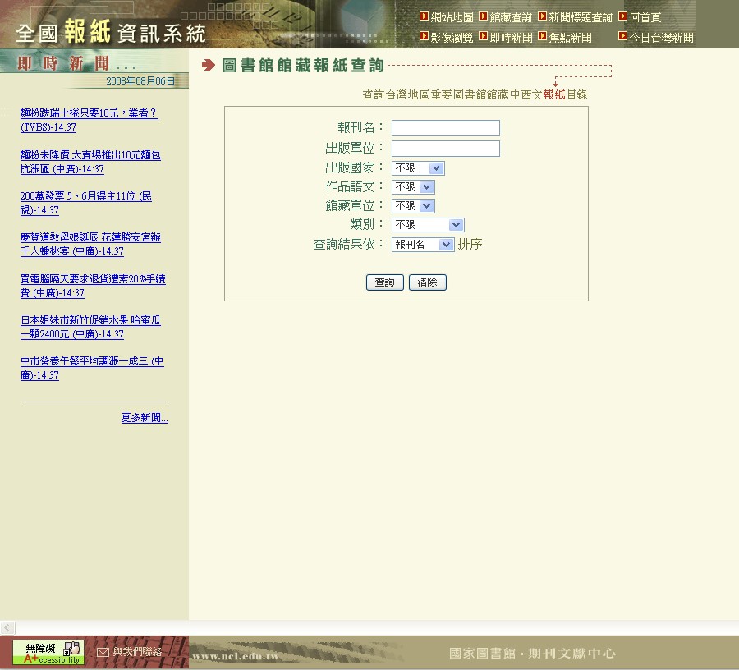Expand the 類別 dropdown list
The width and height of the screenshot is (739, 670).
pyautogui.click(x=428, y=225)
